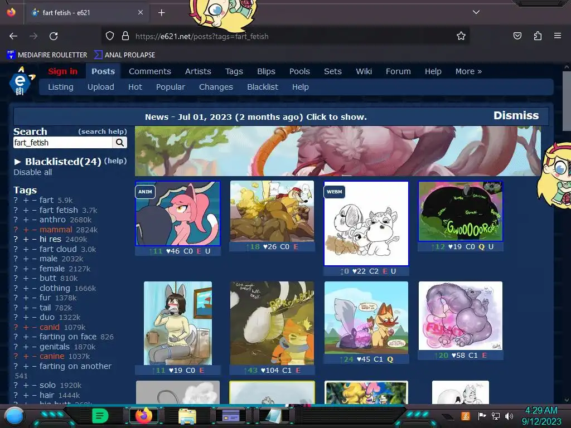This screenshot has height=428, width=571.
Task: Include the clothing tag with its plus
Action: pyautogui.click(x=26, y=288)
